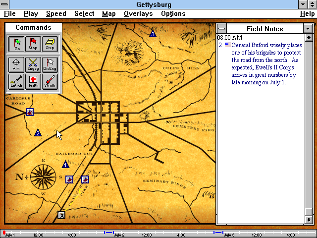Jump to July 3 on the timeline
Image resolution: width=317 pixels, height=238 pixels.
click(229, 235)
